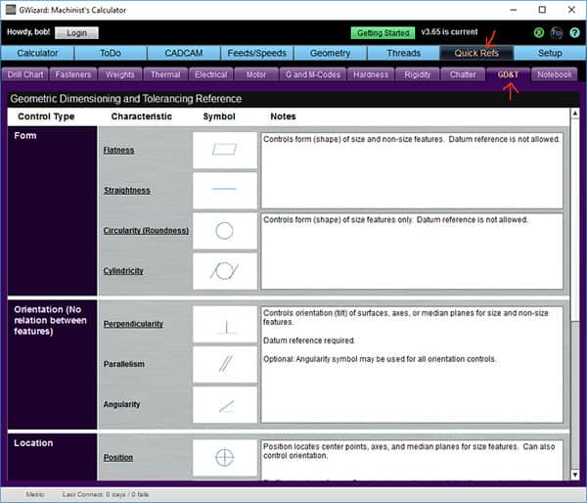Show the G and M-Codes sub-tab
Screen dimensions: 587x503
coord(313,74)
